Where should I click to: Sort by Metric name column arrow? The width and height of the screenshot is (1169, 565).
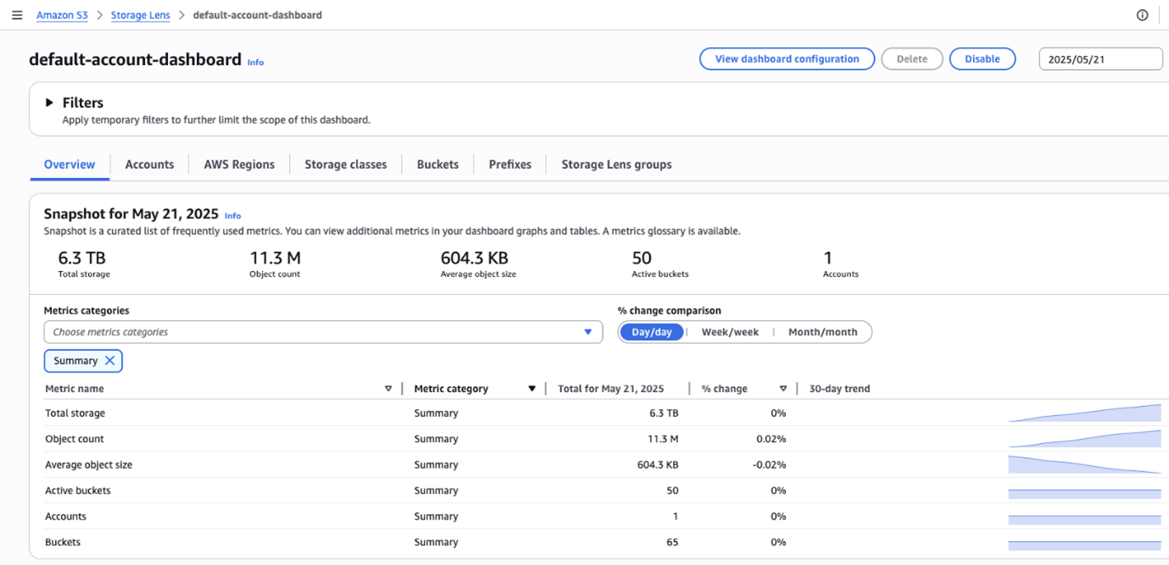[388, 389]
